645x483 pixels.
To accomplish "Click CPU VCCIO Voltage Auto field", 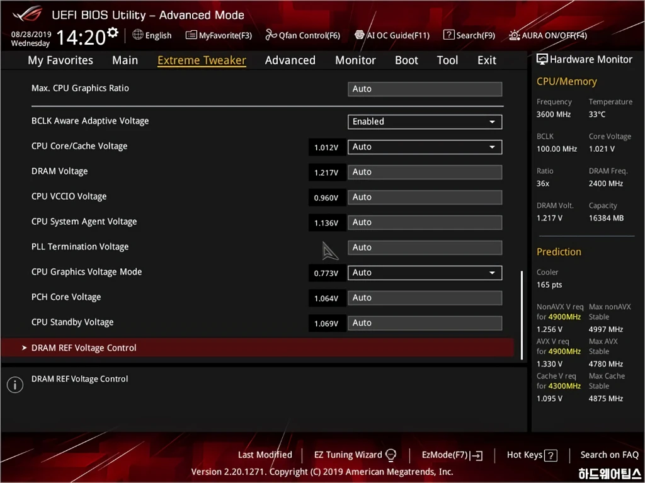I will pos(425,197).
